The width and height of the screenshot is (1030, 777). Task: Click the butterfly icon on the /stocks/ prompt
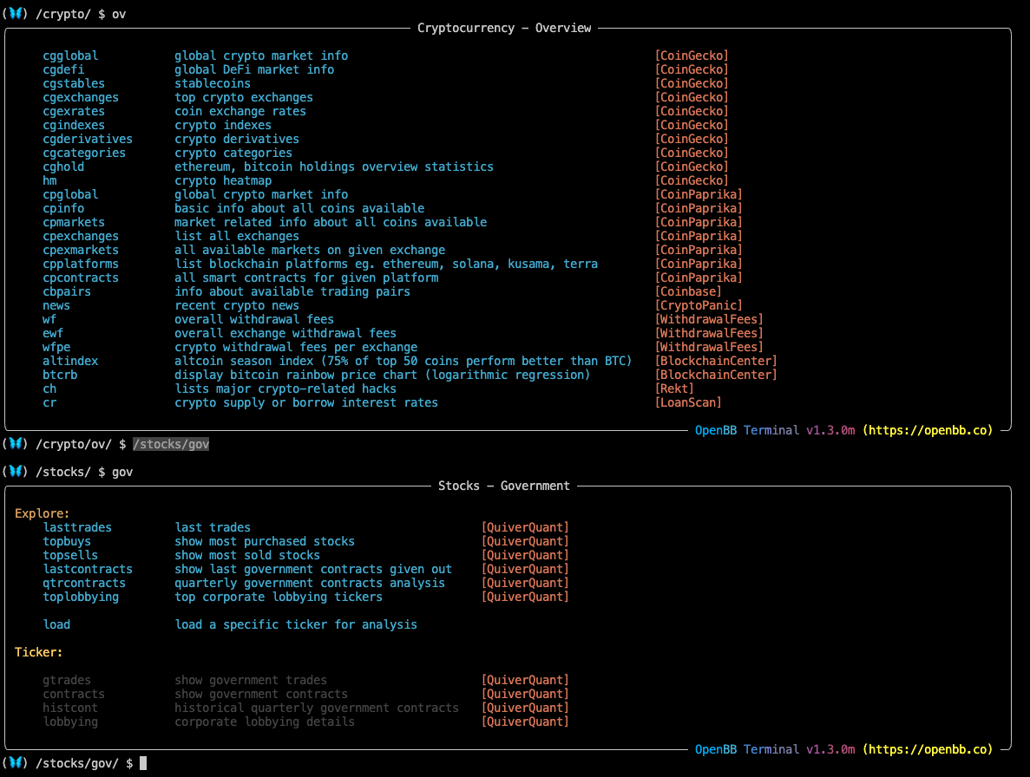click(x=16, y=471)
